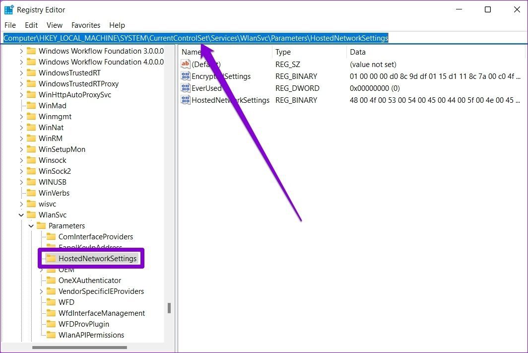
Task: Select the Winmgmt key label
Action: (55, 117)
